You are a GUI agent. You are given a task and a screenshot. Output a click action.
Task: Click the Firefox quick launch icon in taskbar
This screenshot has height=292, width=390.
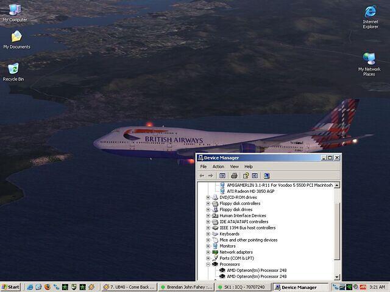tap(46, 287)
